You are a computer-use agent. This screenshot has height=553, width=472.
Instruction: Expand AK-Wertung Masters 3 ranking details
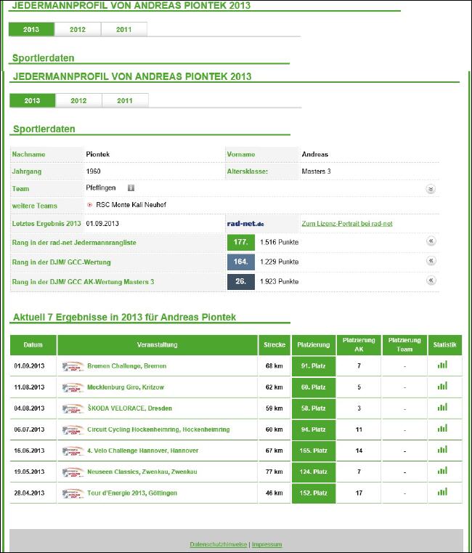coord(431,280)
